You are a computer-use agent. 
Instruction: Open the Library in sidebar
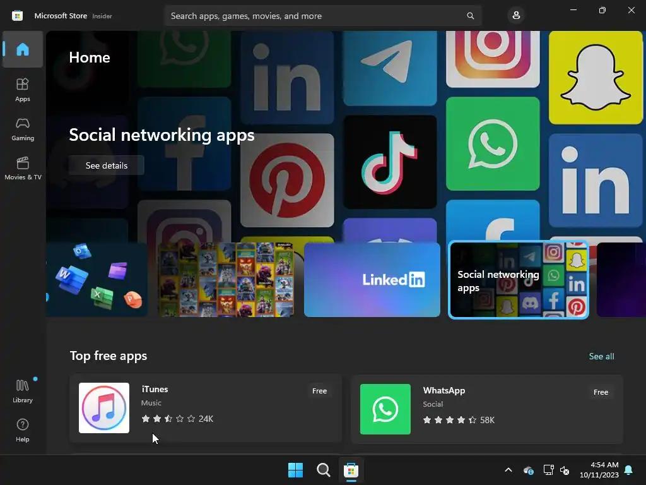pos(23,391)
